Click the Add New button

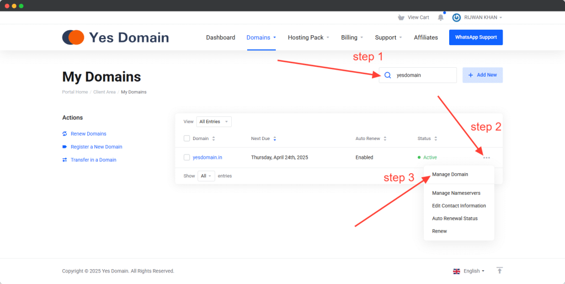482,75
